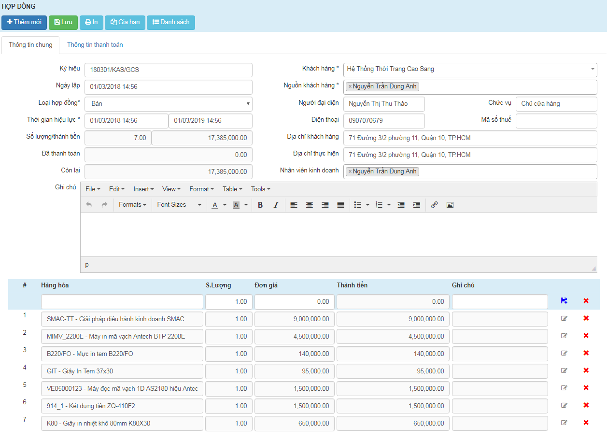Align text left in editor
Viewport: 607px width, 441px height.
click(294, 205)
